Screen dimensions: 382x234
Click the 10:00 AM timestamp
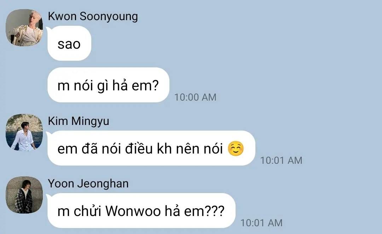tap(195, 97)
